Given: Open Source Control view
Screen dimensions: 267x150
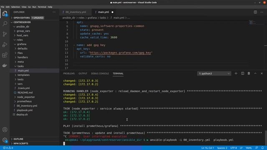Looking at the screenshot, I should pyautogui.click(x=5, y=34).
